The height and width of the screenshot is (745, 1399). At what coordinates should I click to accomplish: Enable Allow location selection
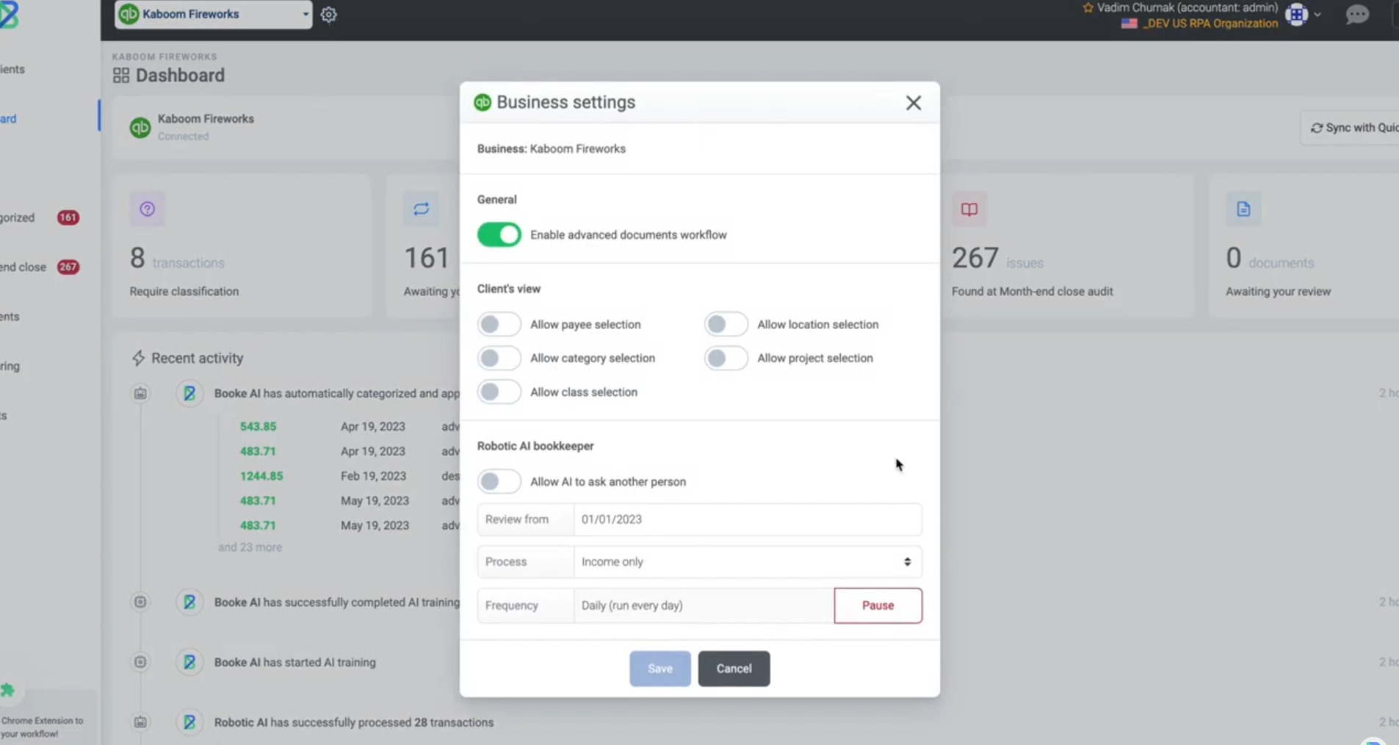click(x=726, y=324)
